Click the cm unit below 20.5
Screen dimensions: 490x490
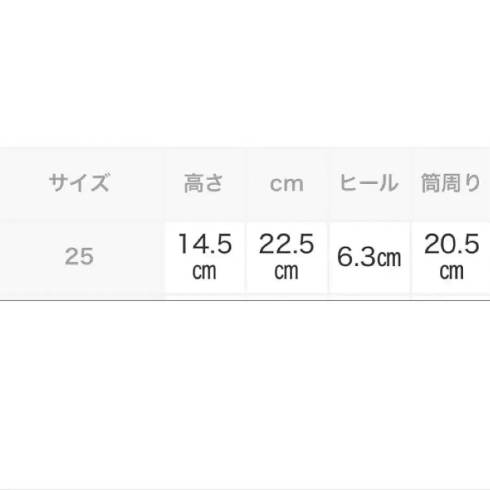click(x=451, y=271)
